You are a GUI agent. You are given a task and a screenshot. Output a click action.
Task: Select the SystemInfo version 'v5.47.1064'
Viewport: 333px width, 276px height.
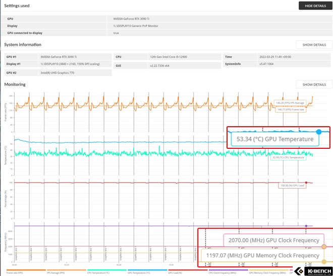pos(266,64)
